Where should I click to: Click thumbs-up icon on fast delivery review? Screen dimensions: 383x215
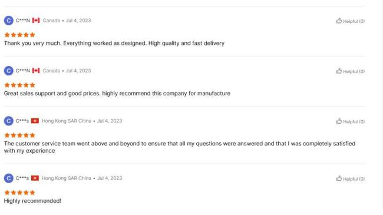coord(339,21)
